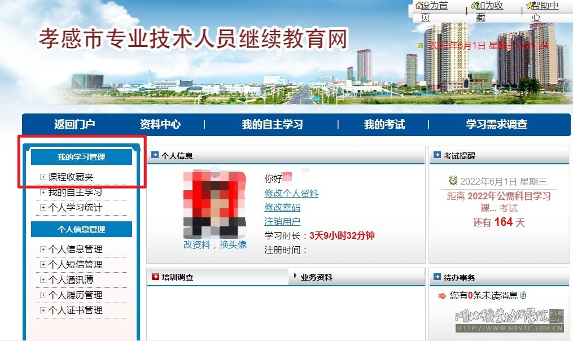Viewport: 573px width, 341px height.
Task: Click the star icon beside 帮助中心
Action: click(x=529, y=6)
